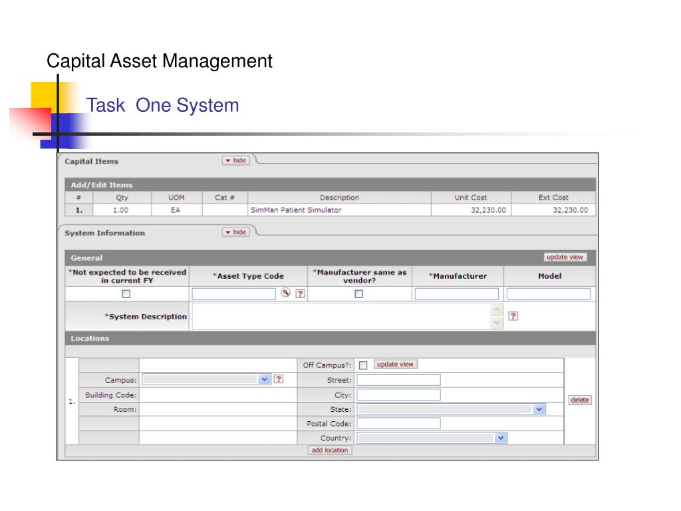Open help icon next to Campus dropdown
This screenshot has width=681, height=511.
pos(279,379)
